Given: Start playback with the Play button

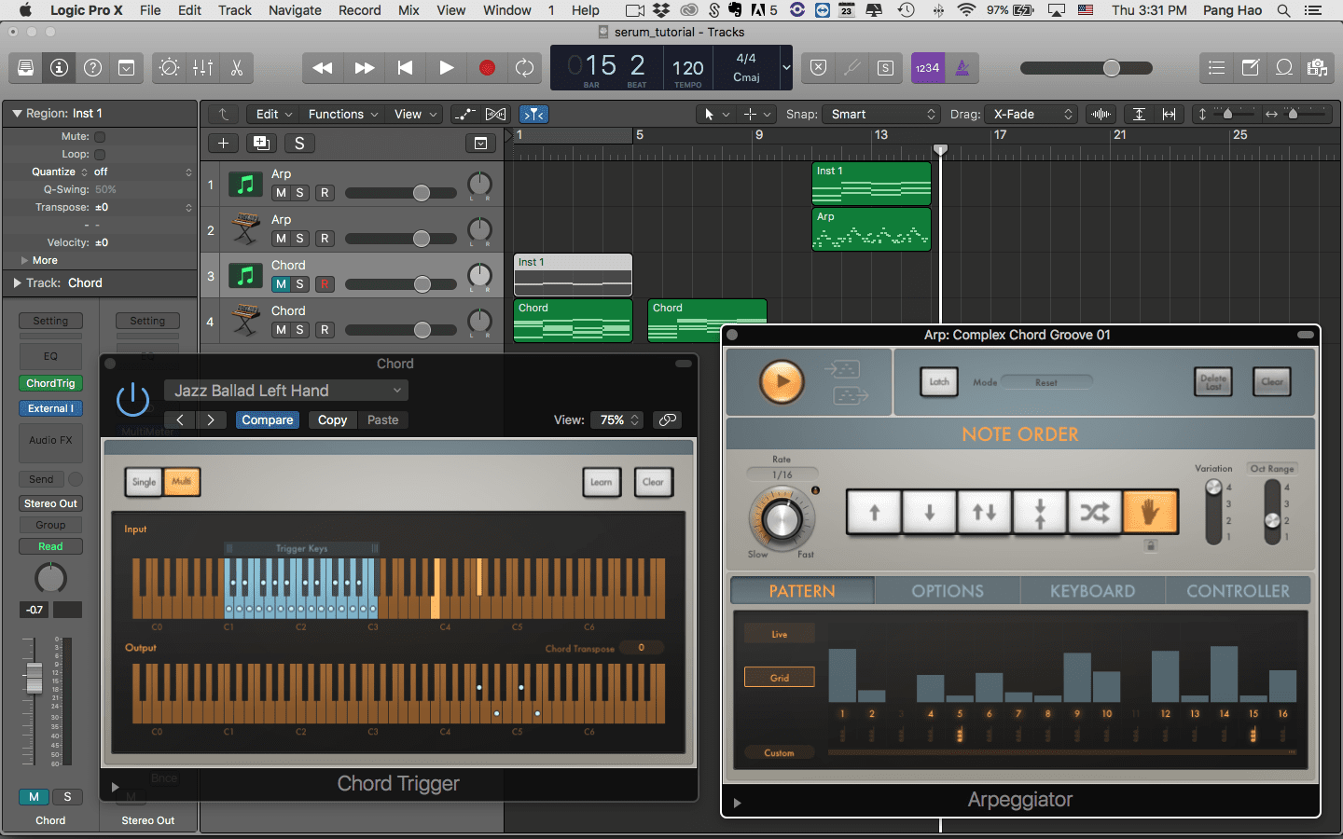Looking at the screenshot, I should tap(446, 68).
